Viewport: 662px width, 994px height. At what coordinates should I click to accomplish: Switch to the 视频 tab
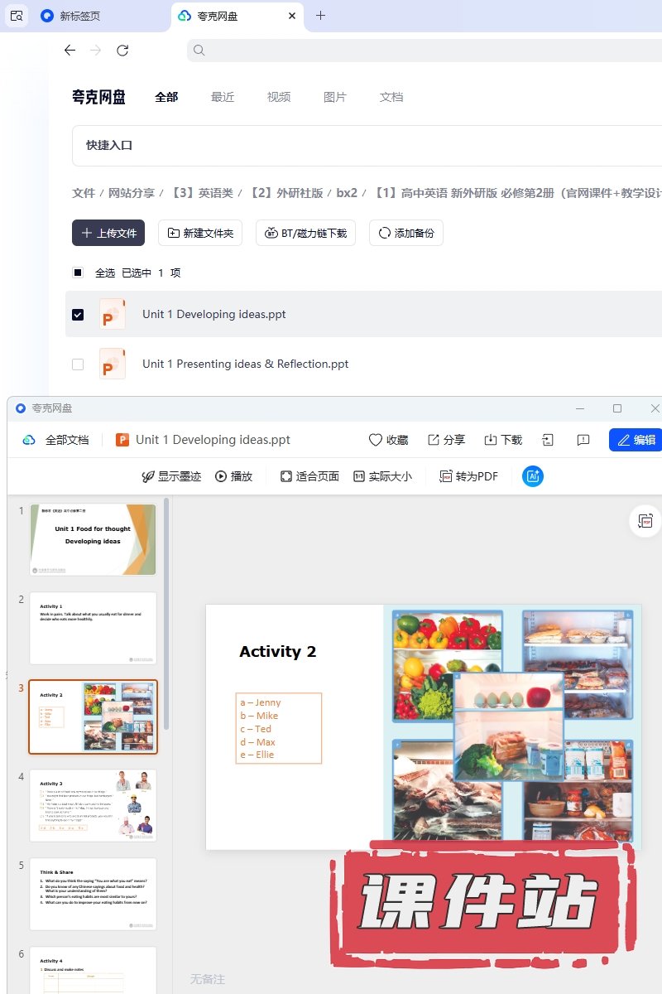279,97
